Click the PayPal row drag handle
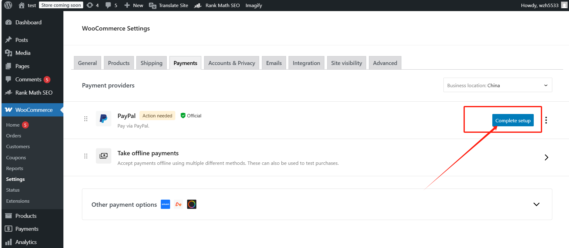This screenshot has width=569, height=248. coord(86,119)
